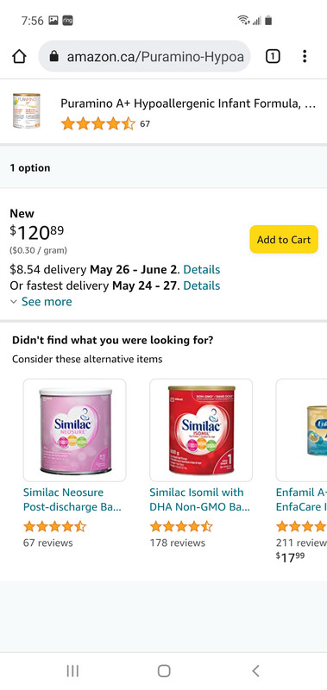Open Enfamil EnfaCare alternative item

(301, 430)
